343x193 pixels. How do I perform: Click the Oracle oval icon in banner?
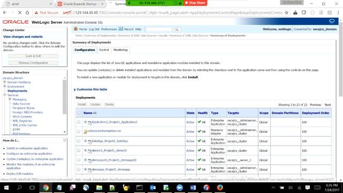[x=332, y=21]
